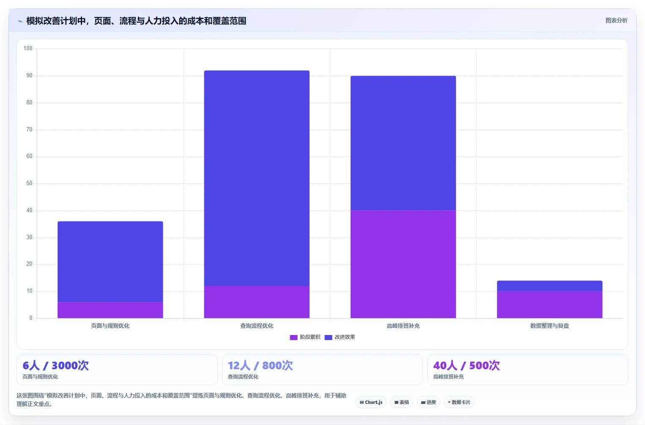Click the 进度 tag
This screenshot has height=425, width=645.
point(428,402)
